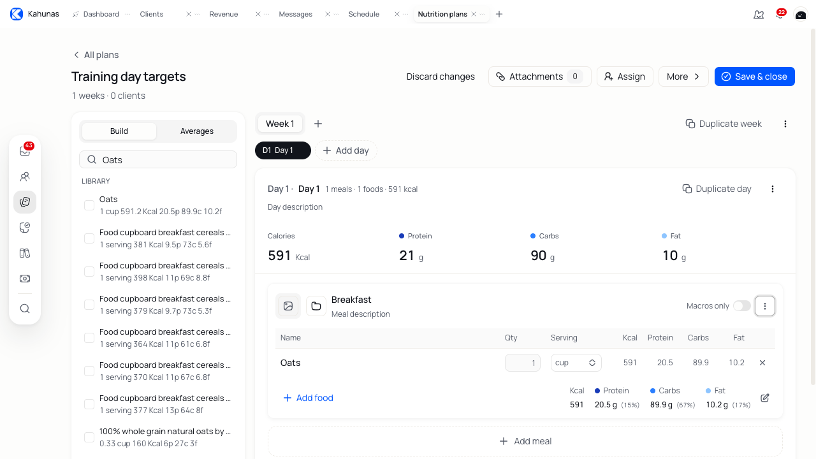Check the 398 Kcal breakfast cereals item

pos(89,272)
